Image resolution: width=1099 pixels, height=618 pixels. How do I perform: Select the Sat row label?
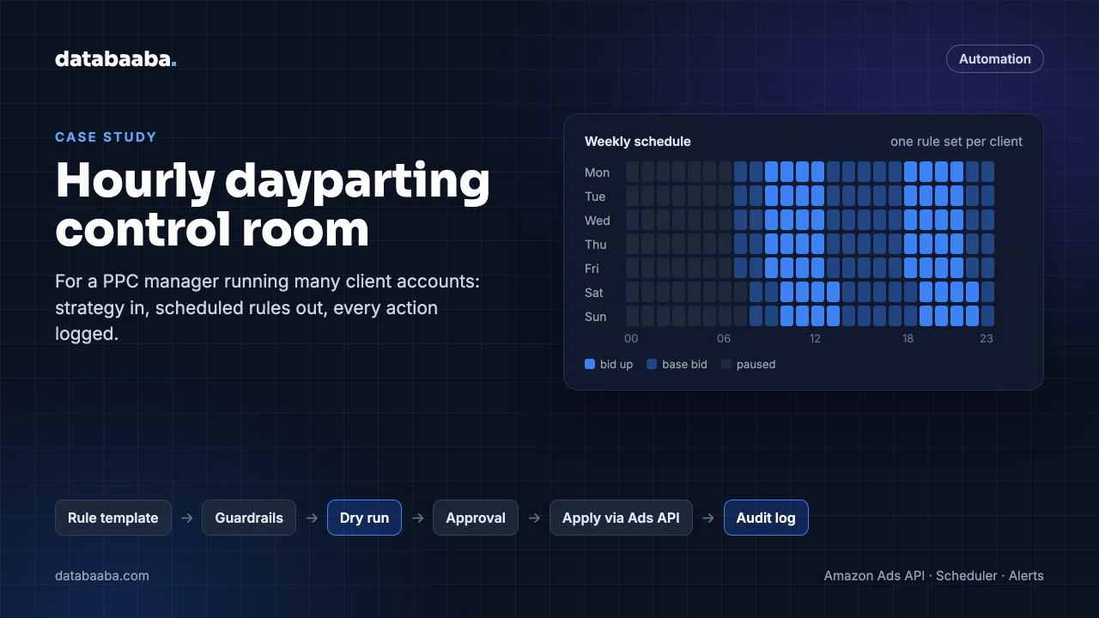point(594,293)
